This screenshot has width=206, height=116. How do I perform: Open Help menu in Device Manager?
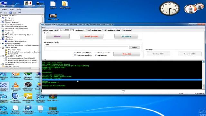[19, 10]
